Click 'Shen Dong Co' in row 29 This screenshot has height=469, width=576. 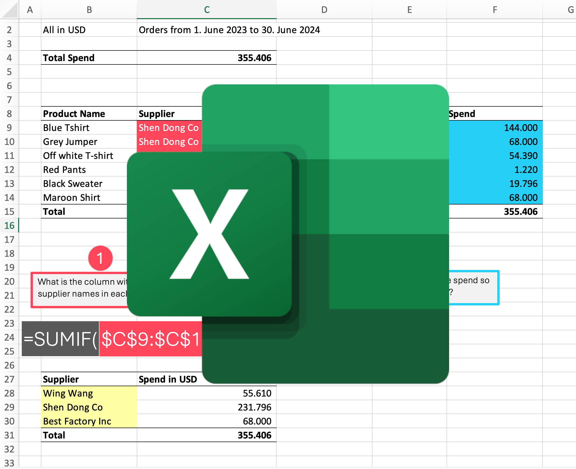pos(89,407)
